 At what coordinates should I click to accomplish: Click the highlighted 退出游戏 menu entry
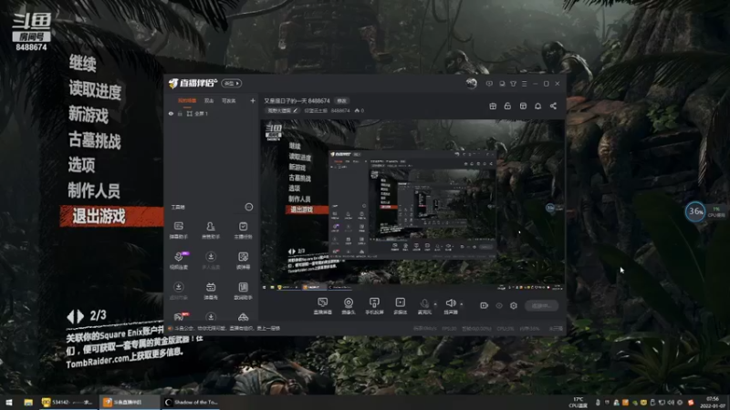[x=111, y=216]
